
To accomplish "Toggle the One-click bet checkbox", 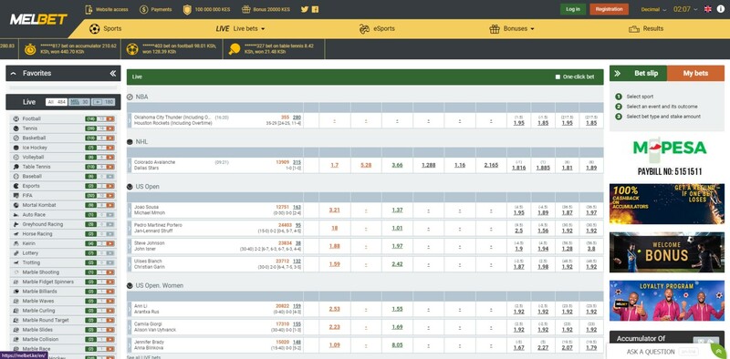I will pyautogui.click(x=558, y=77).
